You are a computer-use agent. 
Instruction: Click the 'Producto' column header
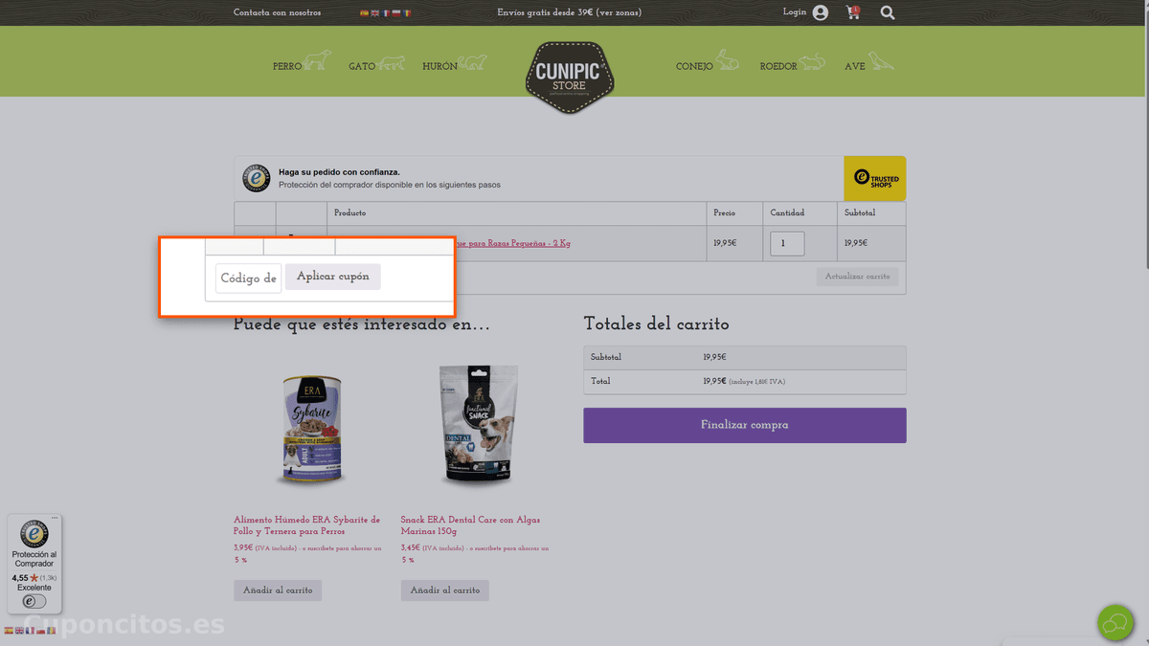349,212
